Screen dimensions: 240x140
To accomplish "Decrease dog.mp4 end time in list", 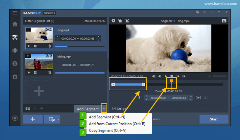I will (x=99, y=40).
